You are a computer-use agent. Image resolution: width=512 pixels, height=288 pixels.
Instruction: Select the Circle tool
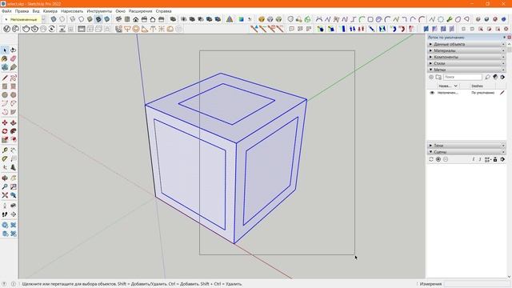[x=5, y=95]
